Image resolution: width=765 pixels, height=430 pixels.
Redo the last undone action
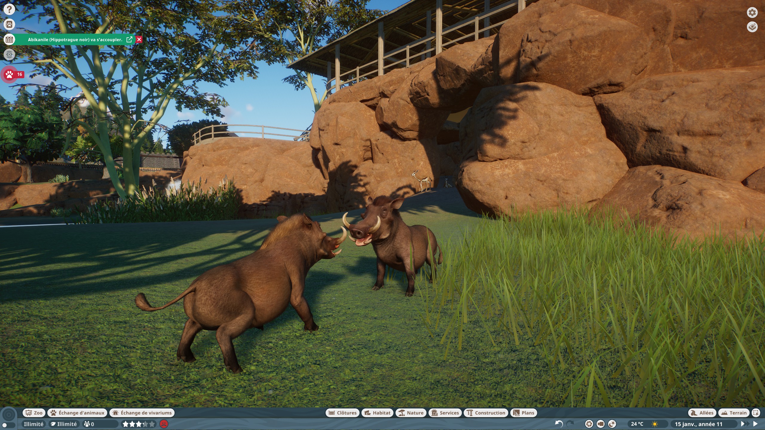click(570, 424)
